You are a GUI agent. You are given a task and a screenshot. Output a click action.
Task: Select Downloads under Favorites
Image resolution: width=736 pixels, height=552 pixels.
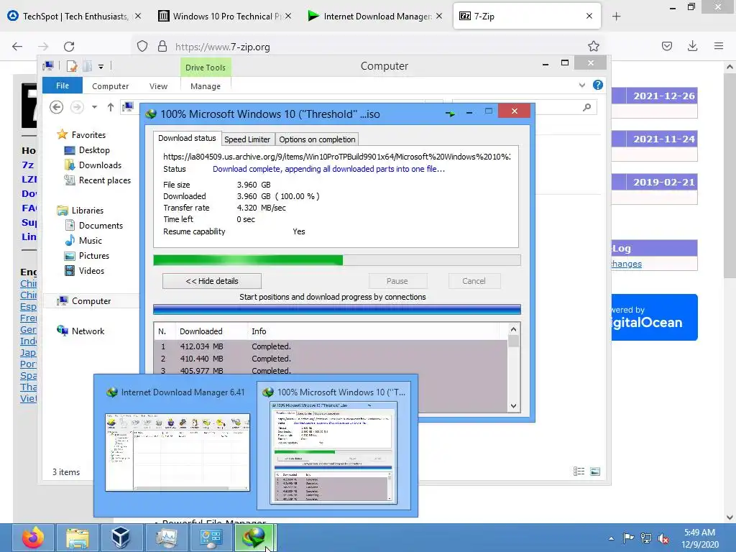[x=99, y=165]
